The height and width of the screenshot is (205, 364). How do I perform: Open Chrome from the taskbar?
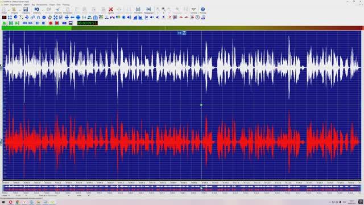tap(18, 202)
